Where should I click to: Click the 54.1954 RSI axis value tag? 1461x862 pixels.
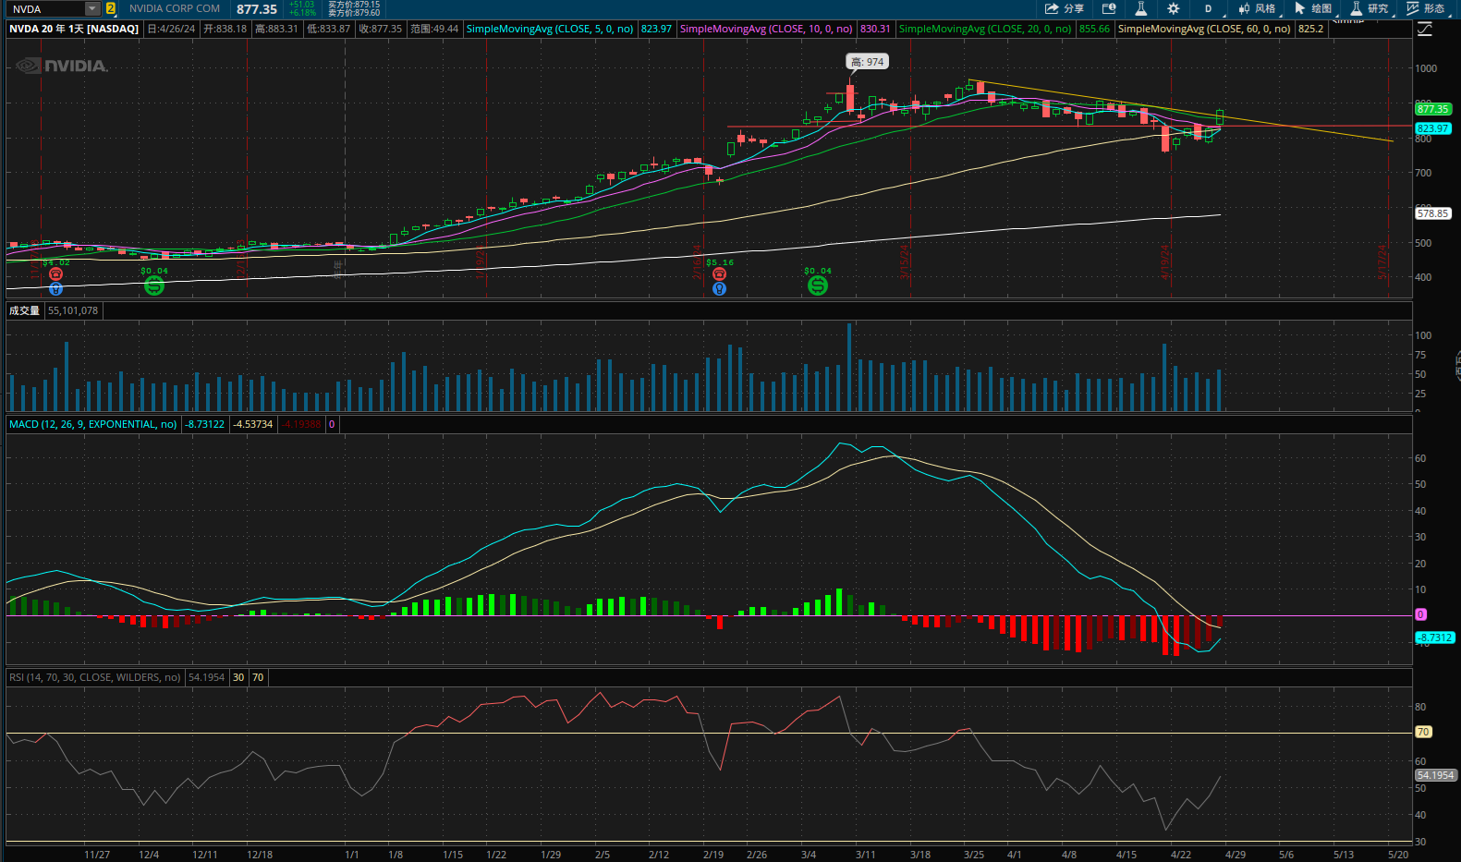[x=1435, y=775]
